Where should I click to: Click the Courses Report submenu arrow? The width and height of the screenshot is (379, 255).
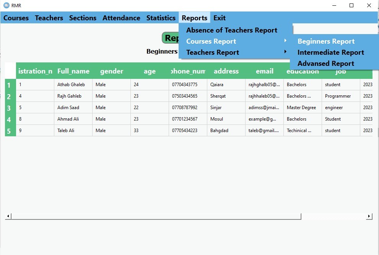[285, 41]
